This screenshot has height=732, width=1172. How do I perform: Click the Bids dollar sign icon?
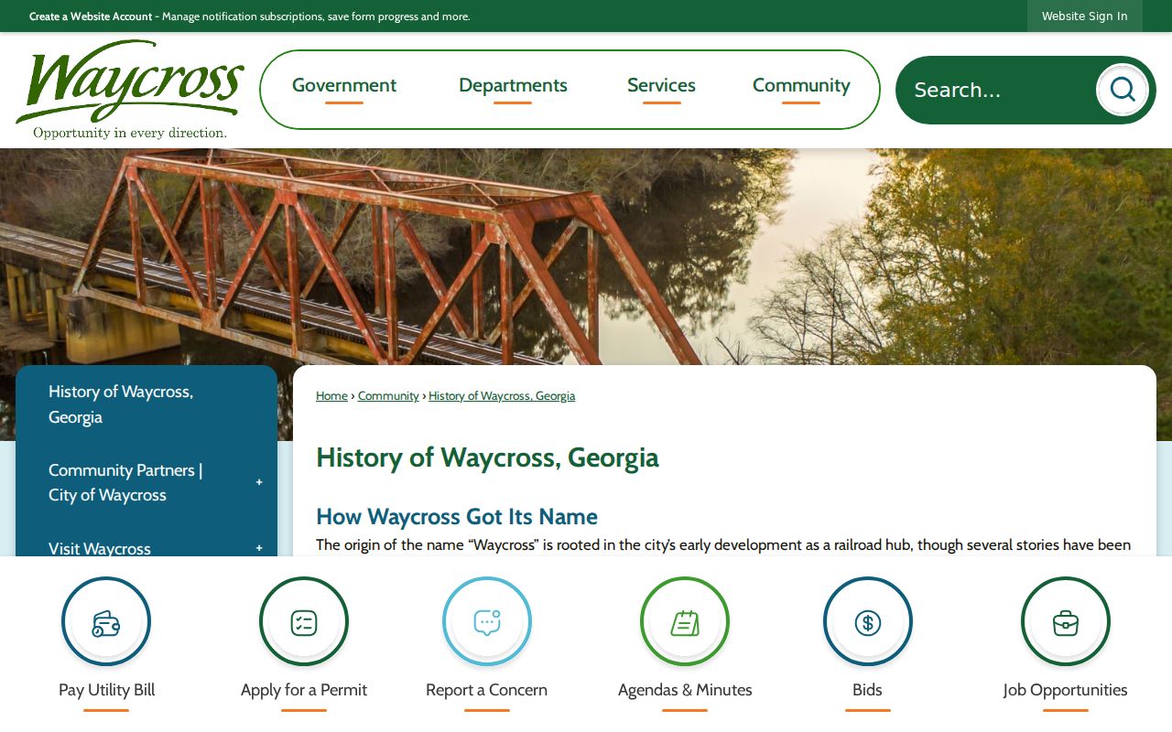868,622
